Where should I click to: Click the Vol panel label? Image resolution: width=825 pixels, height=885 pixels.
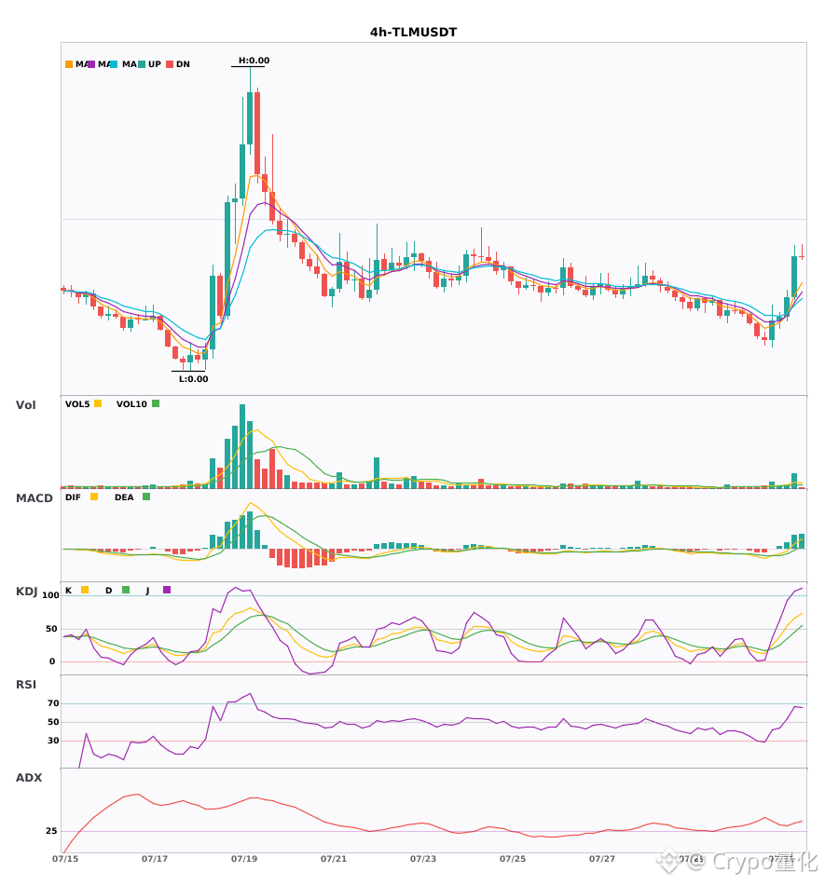tap(25, 405)
